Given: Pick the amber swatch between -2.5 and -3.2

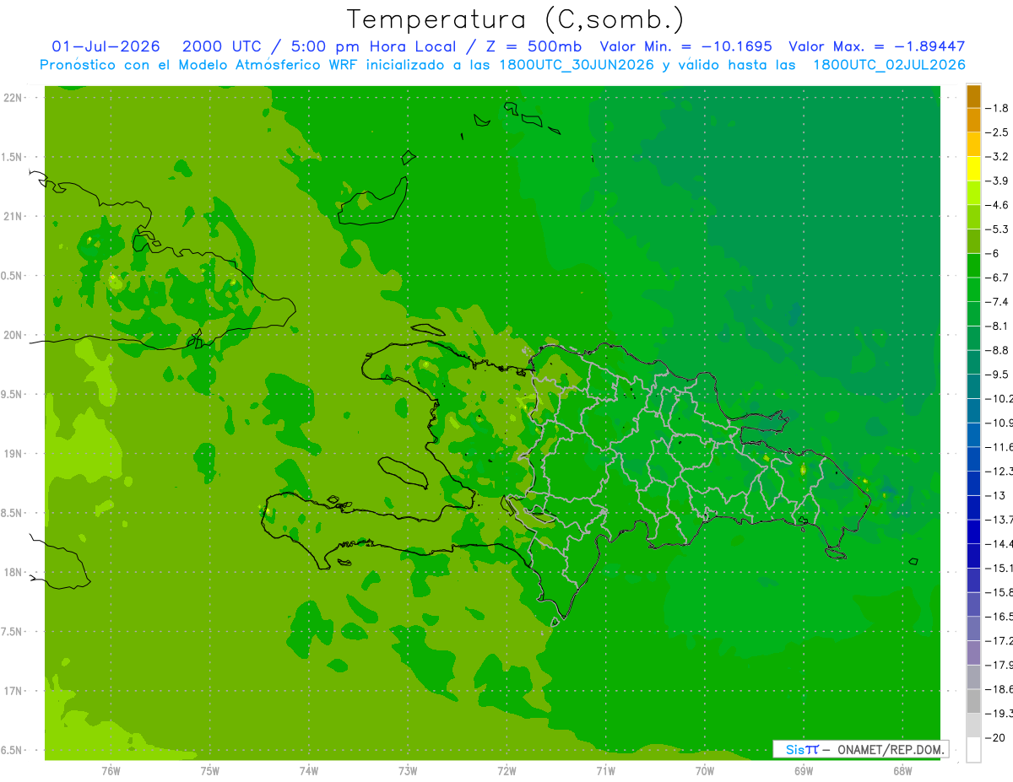Looking at the screenshot, I should [x=973, y=144].
